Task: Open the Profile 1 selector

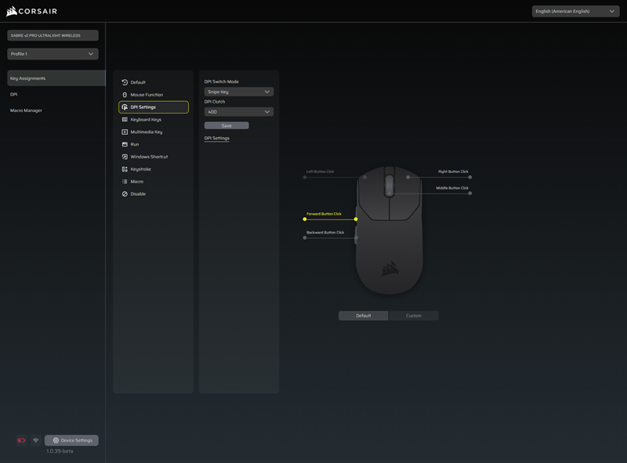Action: point(53,54)
